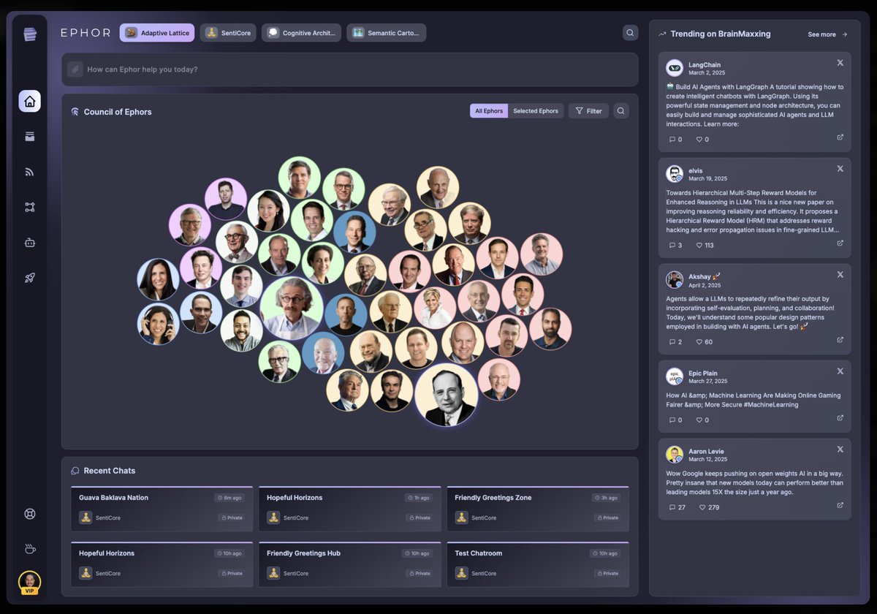Click the 6m ago timestamp badge
The height and width of the screenshot is (614, 877).
click(x=229, y=498)
